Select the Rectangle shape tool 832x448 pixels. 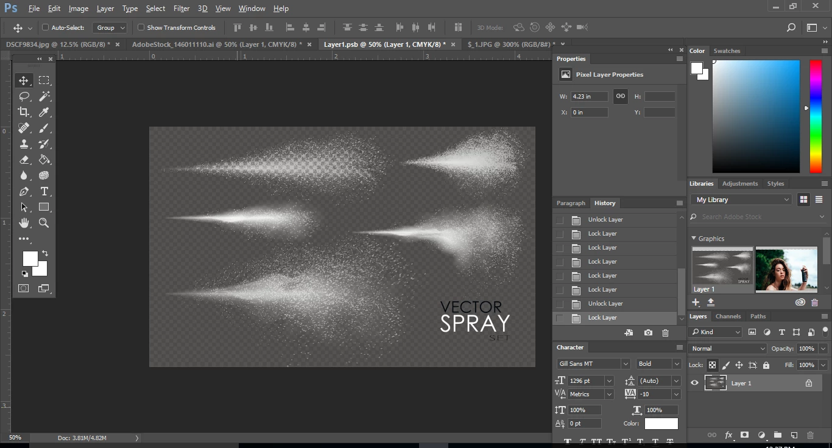(x=44, y=207)
